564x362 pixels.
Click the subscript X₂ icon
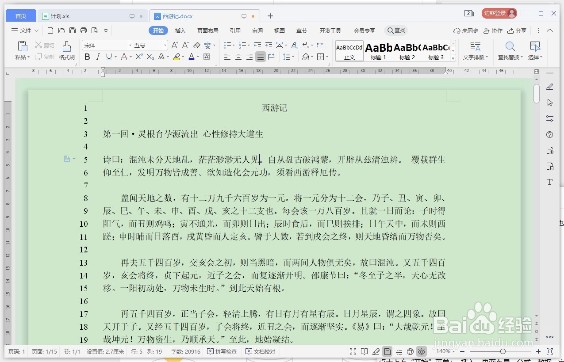[150, 57]
